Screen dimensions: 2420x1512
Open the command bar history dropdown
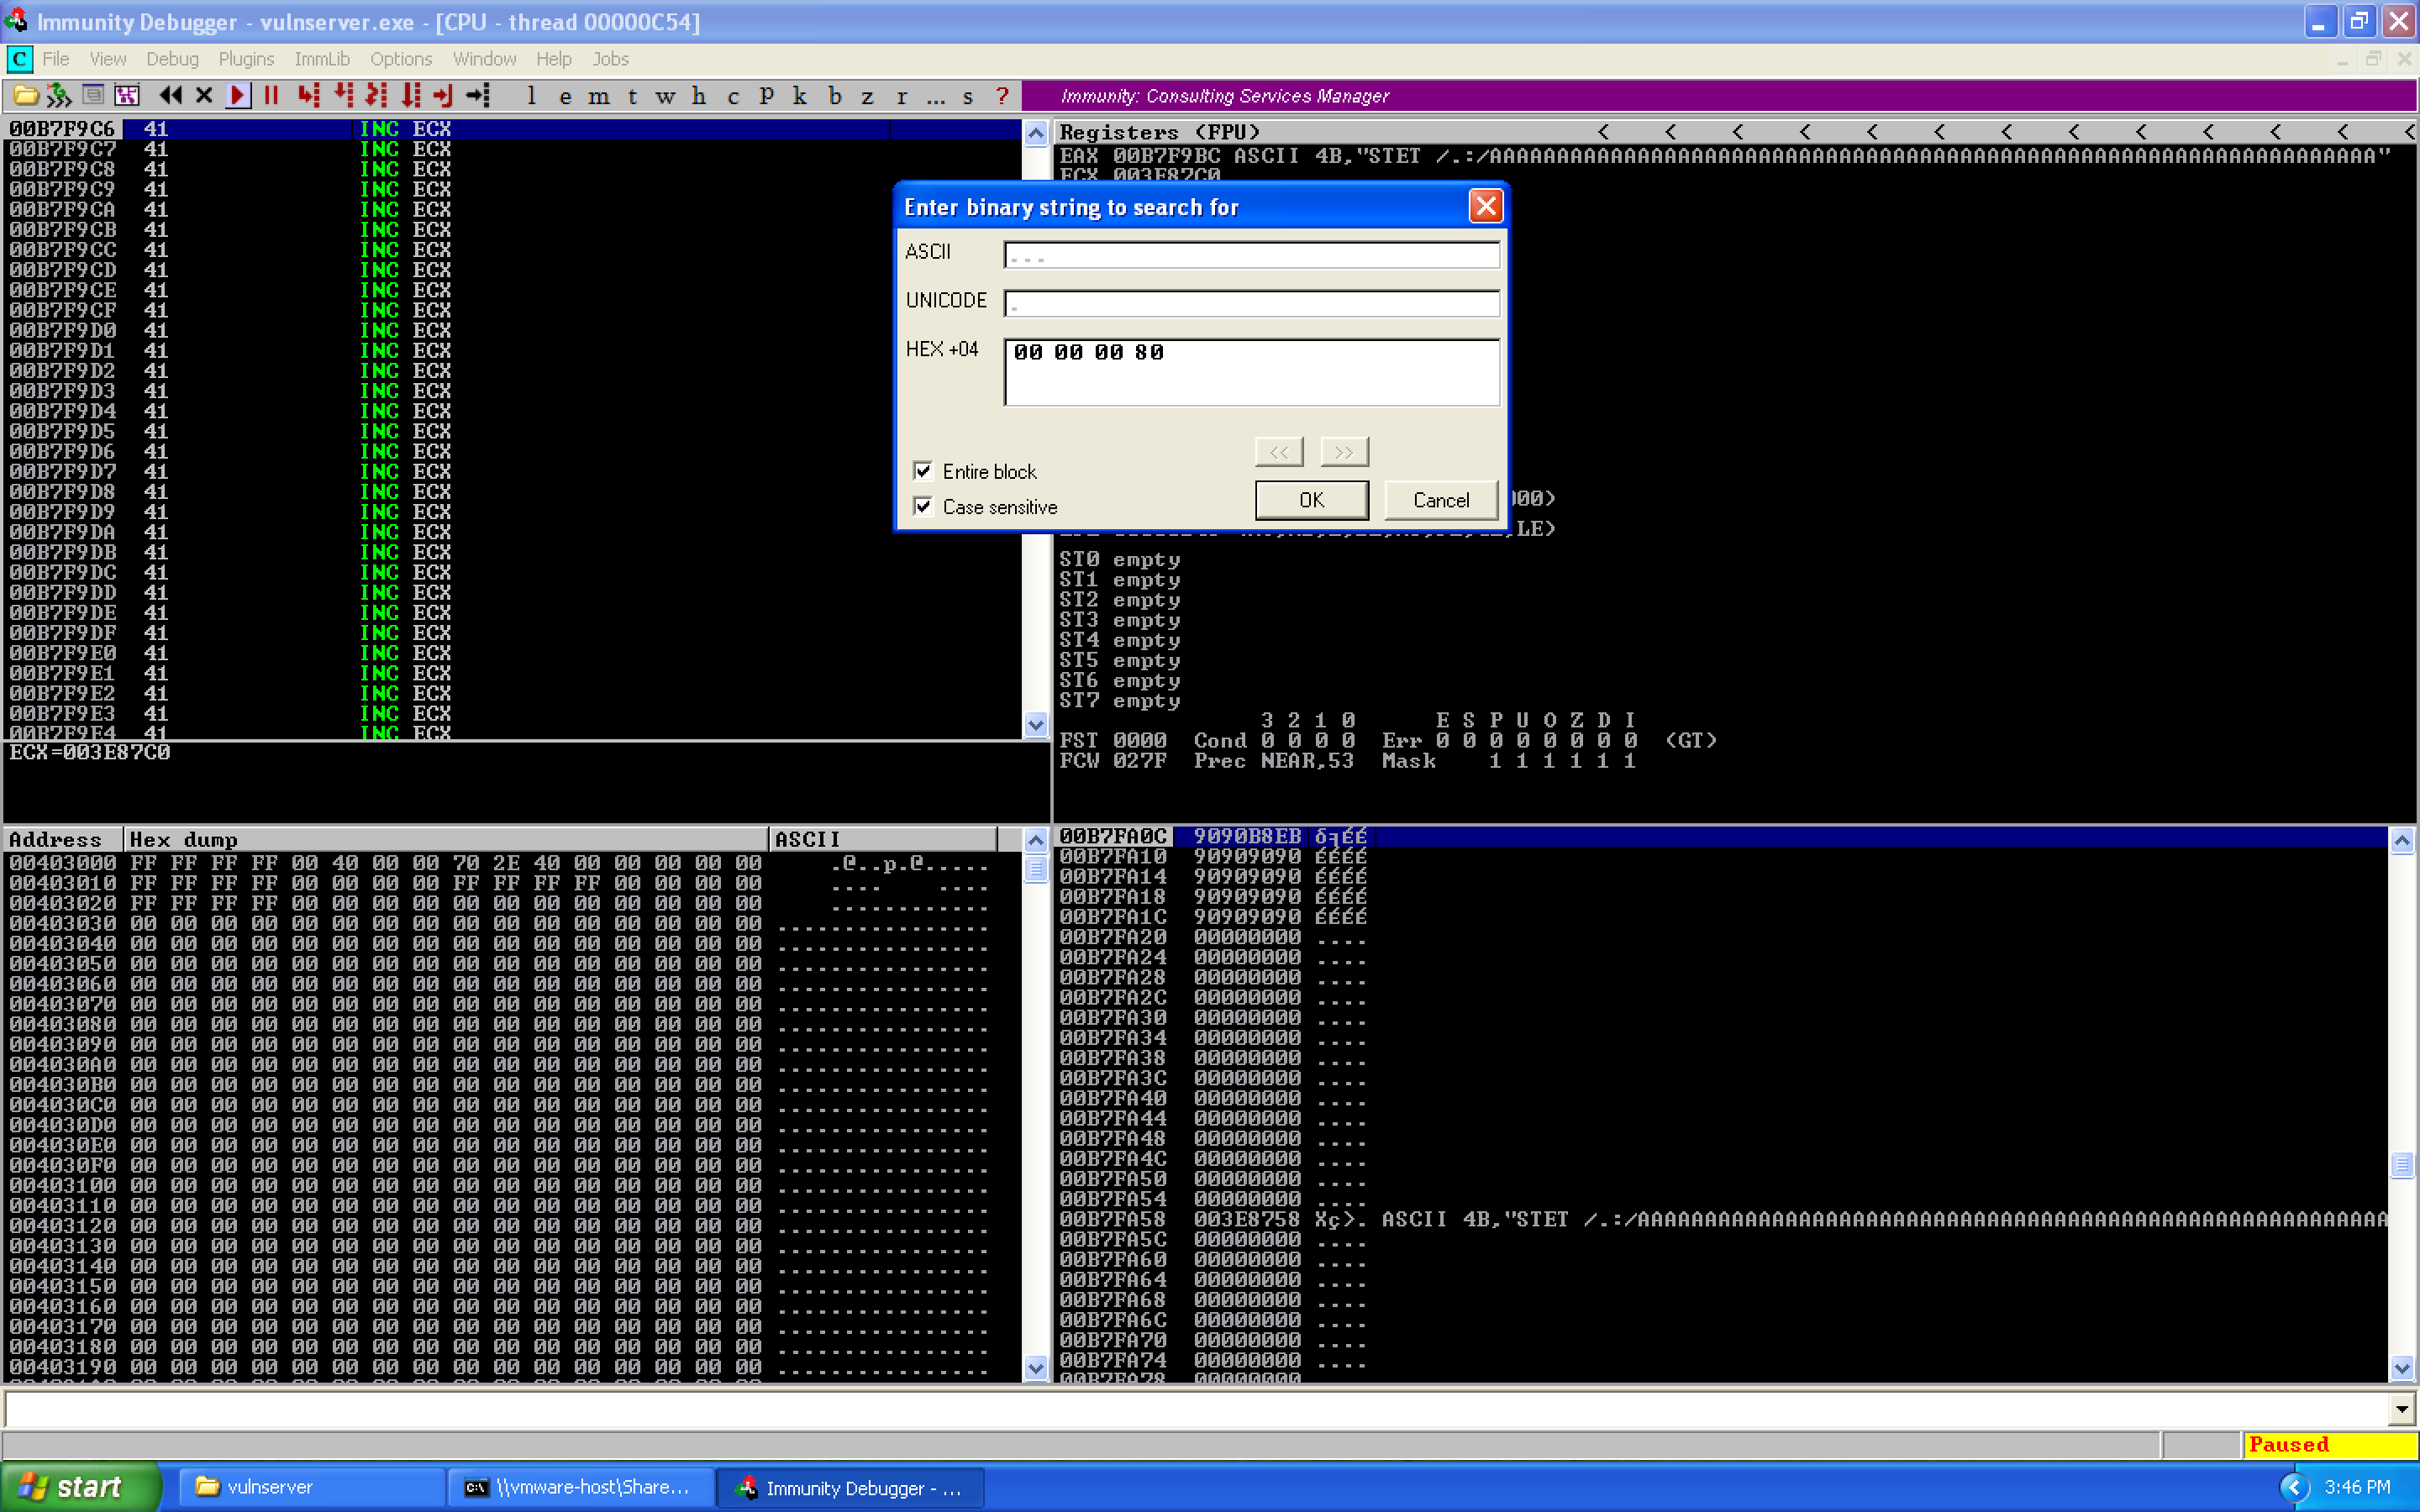point(2404,1409)
